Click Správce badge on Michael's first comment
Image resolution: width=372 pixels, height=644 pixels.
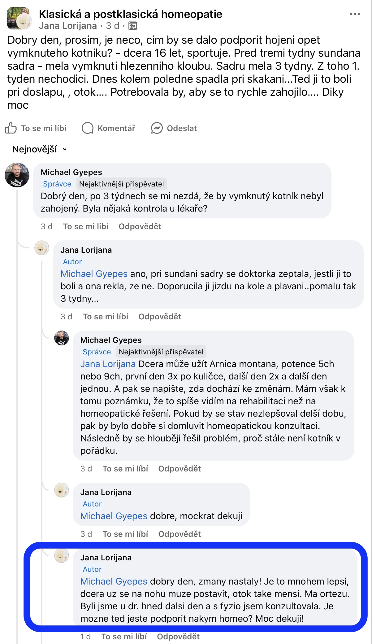click(x=57, y=184)
